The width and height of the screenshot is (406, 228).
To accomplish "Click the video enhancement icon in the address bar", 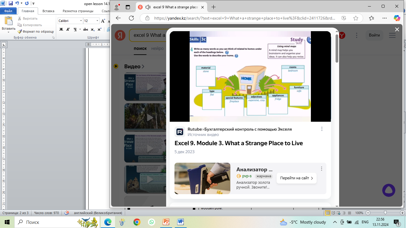I will 344,18.
